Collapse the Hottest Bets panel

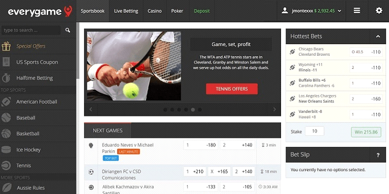click(378, 36)
